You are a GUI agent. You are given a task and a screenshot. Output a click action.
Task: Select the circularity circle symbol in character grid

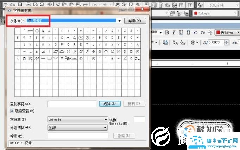(68, 52)
